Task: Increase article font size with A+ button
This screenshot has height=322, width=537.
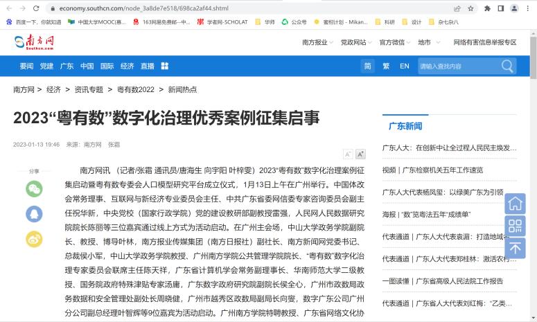Action: (x=360, y=154)
